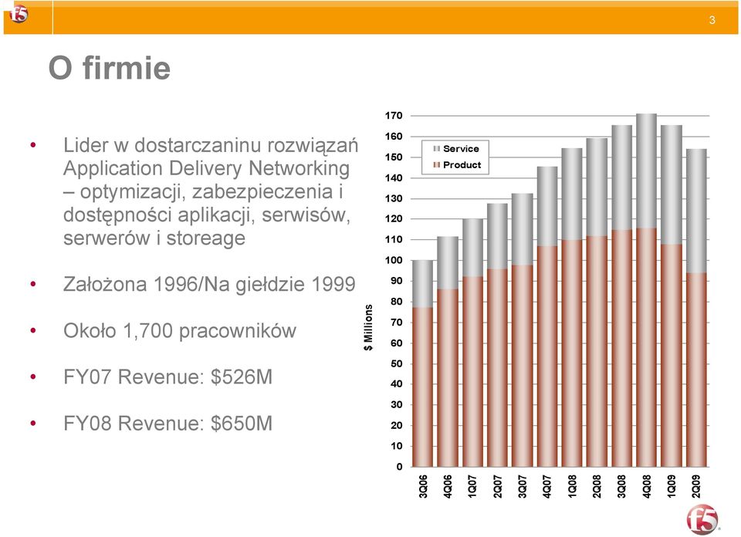The width and height of the screenshot is (741, 537).
Task: Click the '100' y-axis value
Action: [x=394, y=260]
